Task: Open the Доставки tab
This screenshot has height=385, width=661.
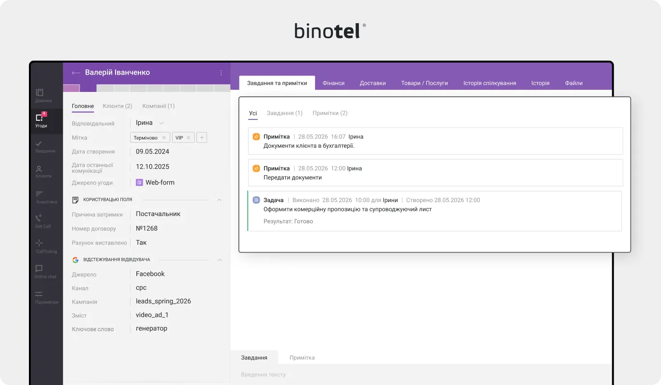Action: pyautogui.click(x=373, y=83)
